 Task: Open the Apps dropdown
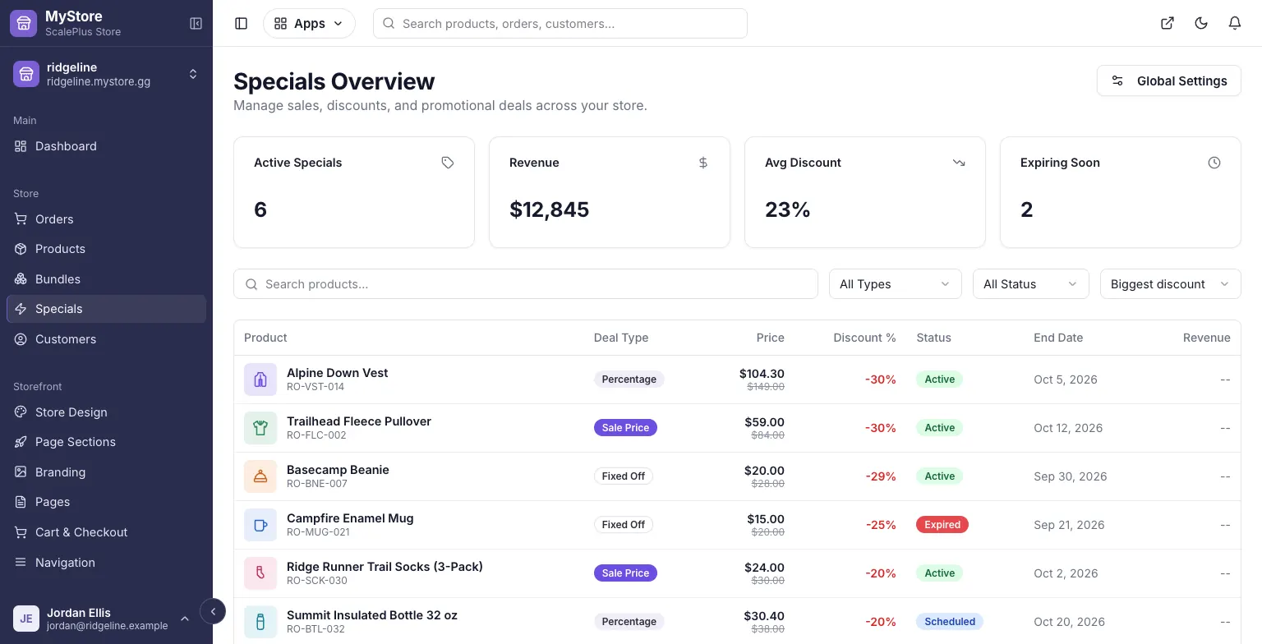coord(309,24)
